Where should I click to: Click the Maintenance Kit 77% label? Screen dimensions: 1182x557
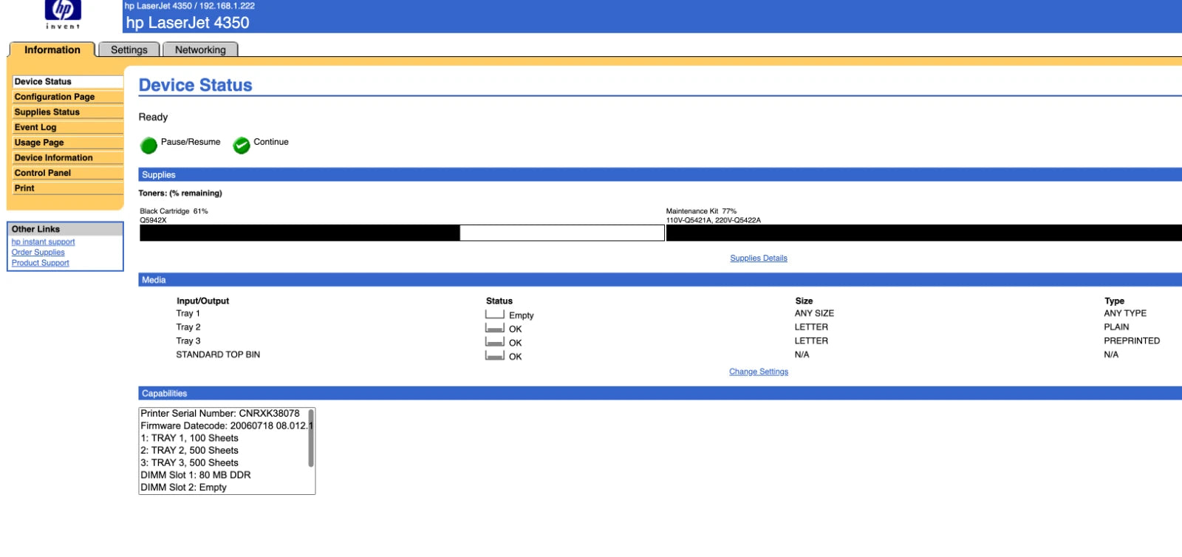pos(701,211)
